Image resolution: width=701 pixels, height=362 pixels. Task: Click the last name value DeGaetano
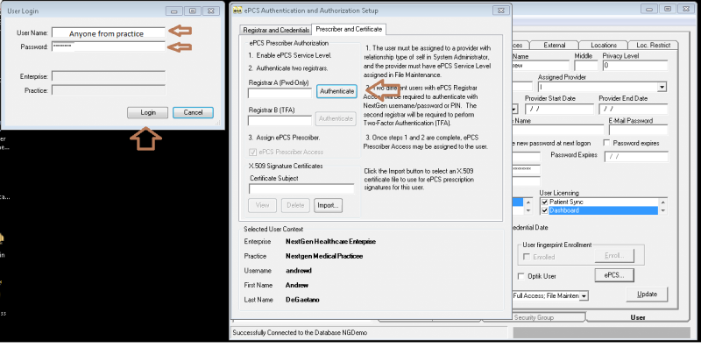pos(302,300)
